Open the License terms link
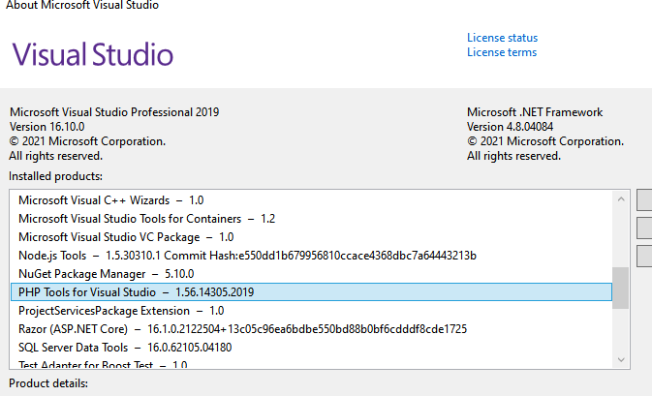The height and width of the screenshot is (396, 652). coord(501,52)
